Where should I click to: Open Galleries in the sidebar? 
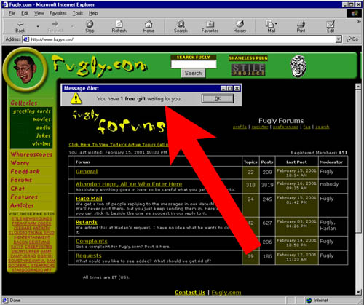(x=24, y=103)
